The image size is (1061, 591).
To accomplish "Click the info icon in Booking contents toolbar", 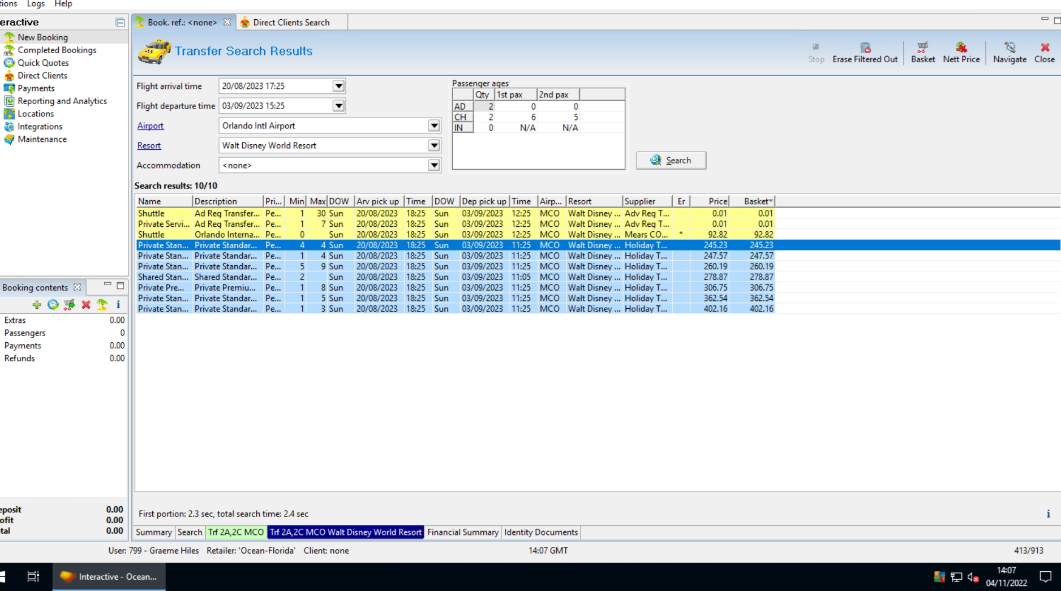I will pos(118,305).
